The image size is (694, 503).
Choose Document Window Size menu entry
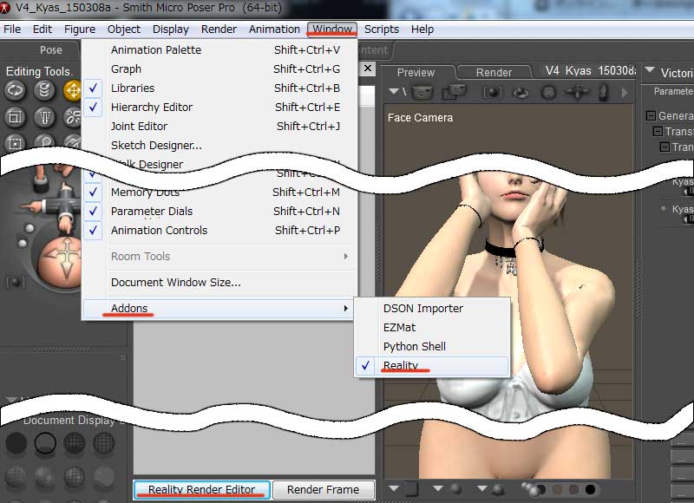[219, 282]
